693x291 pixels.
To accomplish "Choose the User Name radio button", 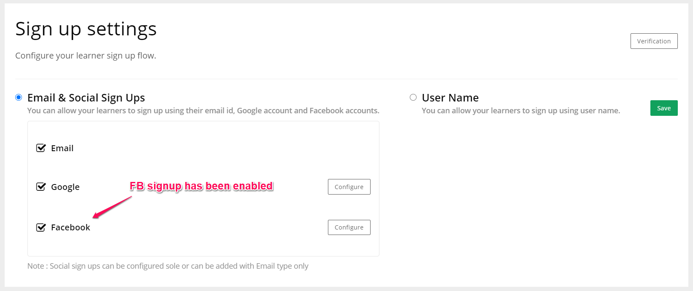I will [x=413, y=97].
